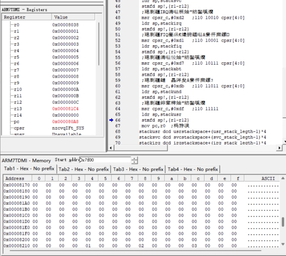The image size is (286, 256).
Task: Select register r4 row
Action: (49, 51)
